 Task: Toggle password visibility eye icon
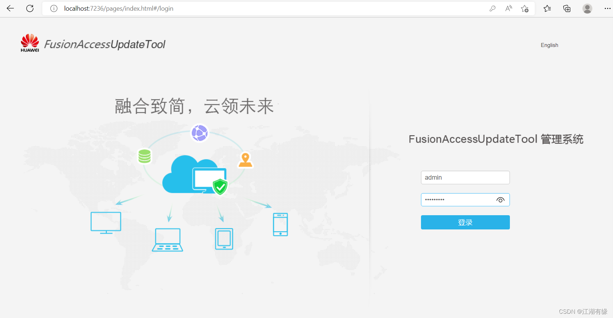[500, 200]
